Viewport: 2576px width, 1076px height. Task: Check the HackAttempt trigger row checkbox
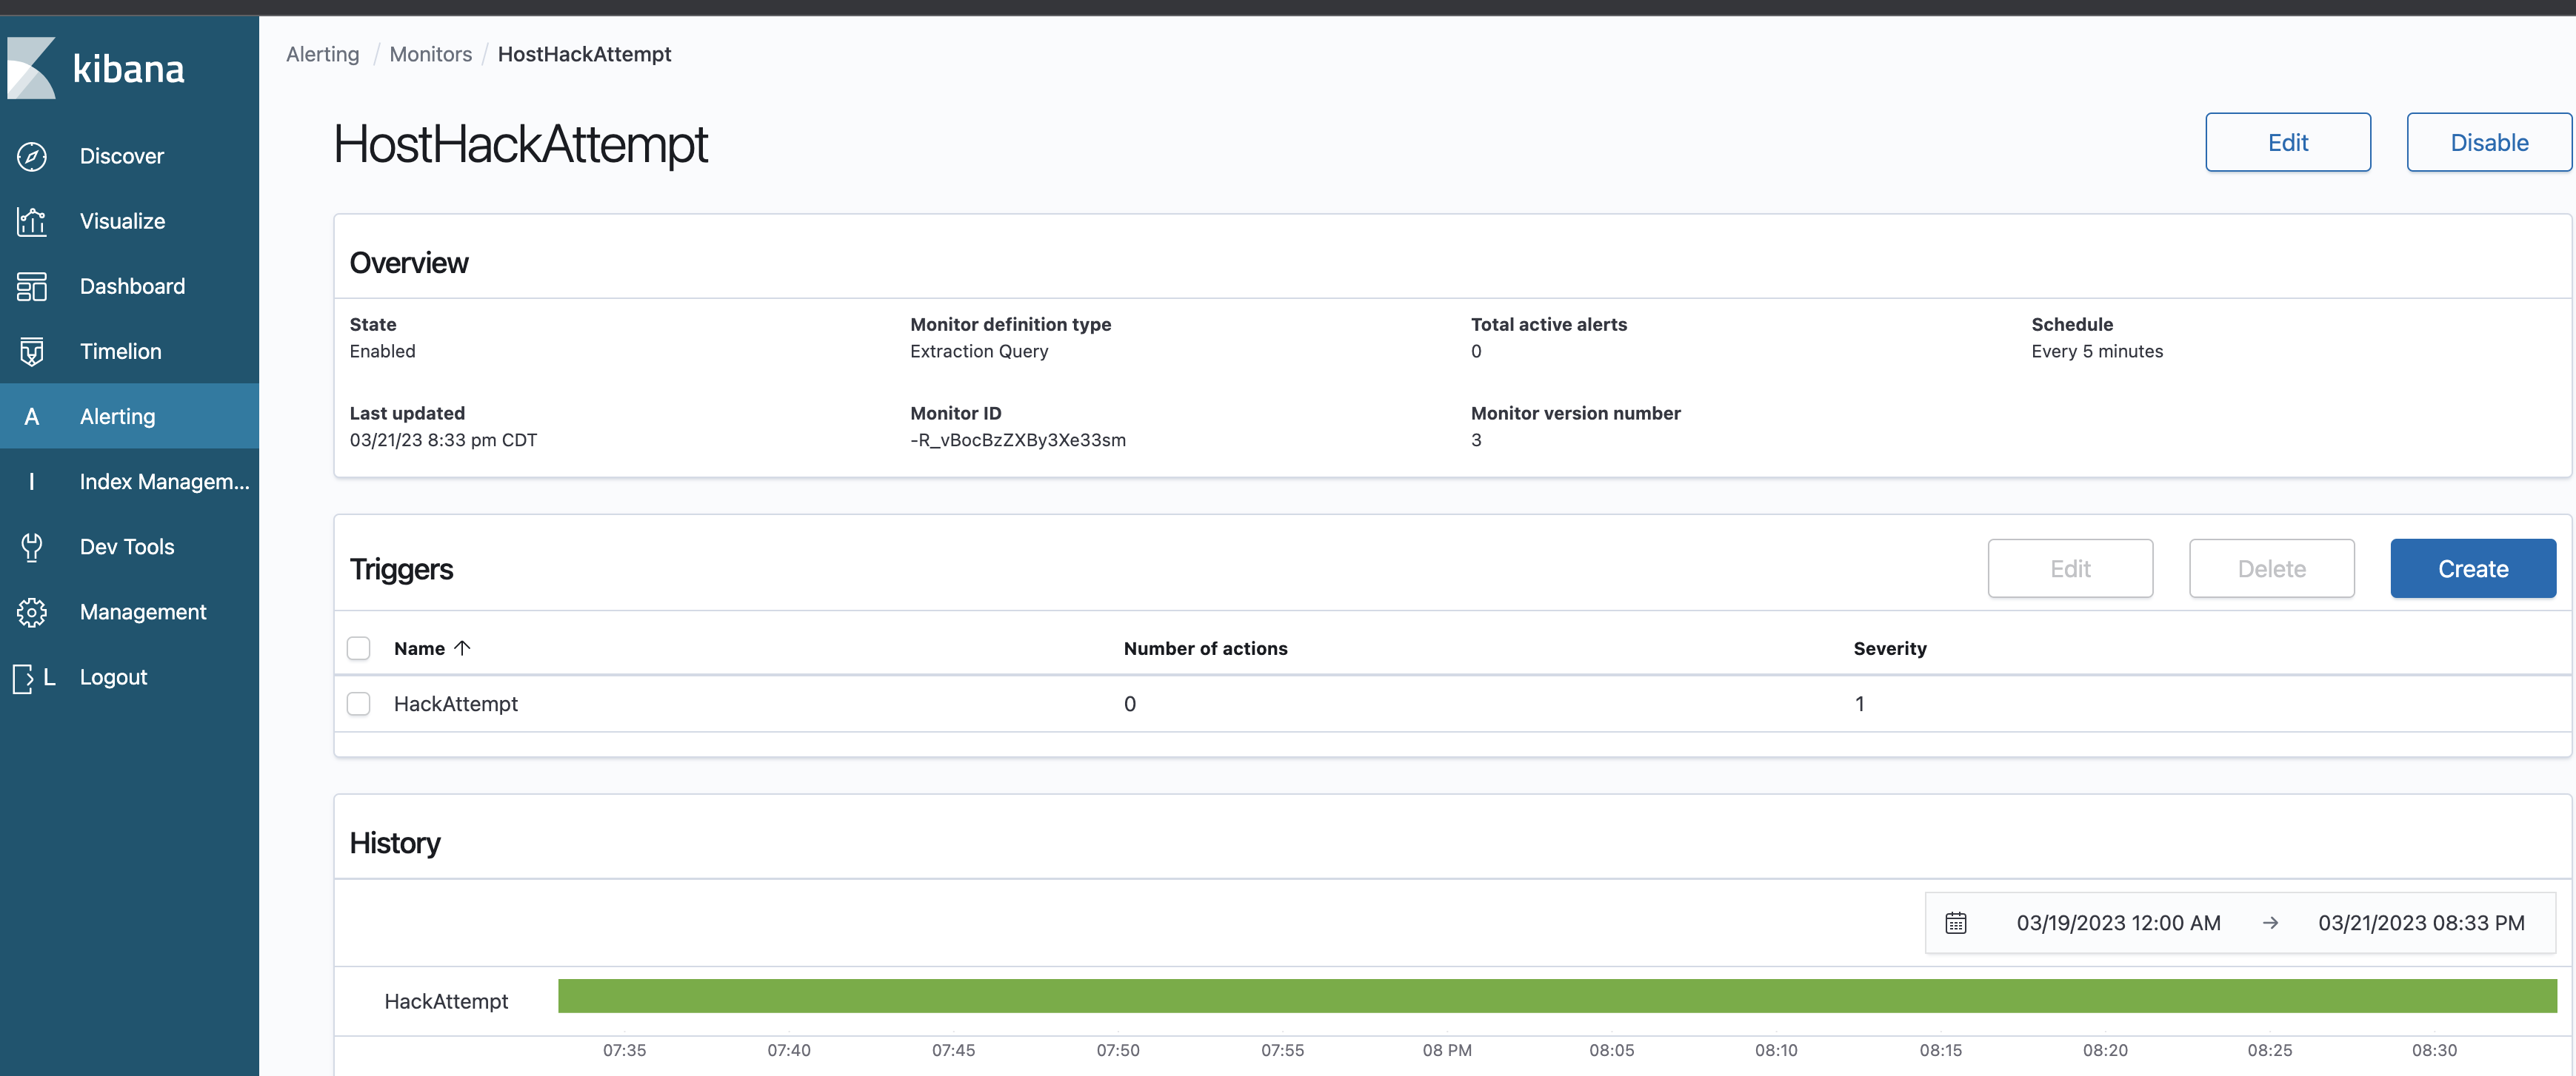click(x=359, y=705)
